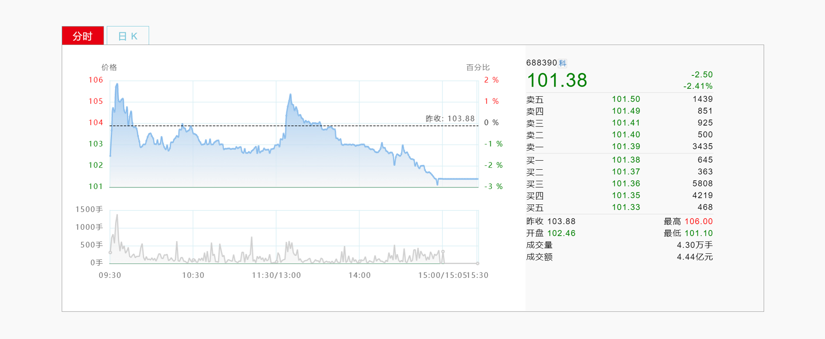The height and width of the screenshot is (339, 825).
Task: Click the 买五 row label
Action: click(535, 208)
